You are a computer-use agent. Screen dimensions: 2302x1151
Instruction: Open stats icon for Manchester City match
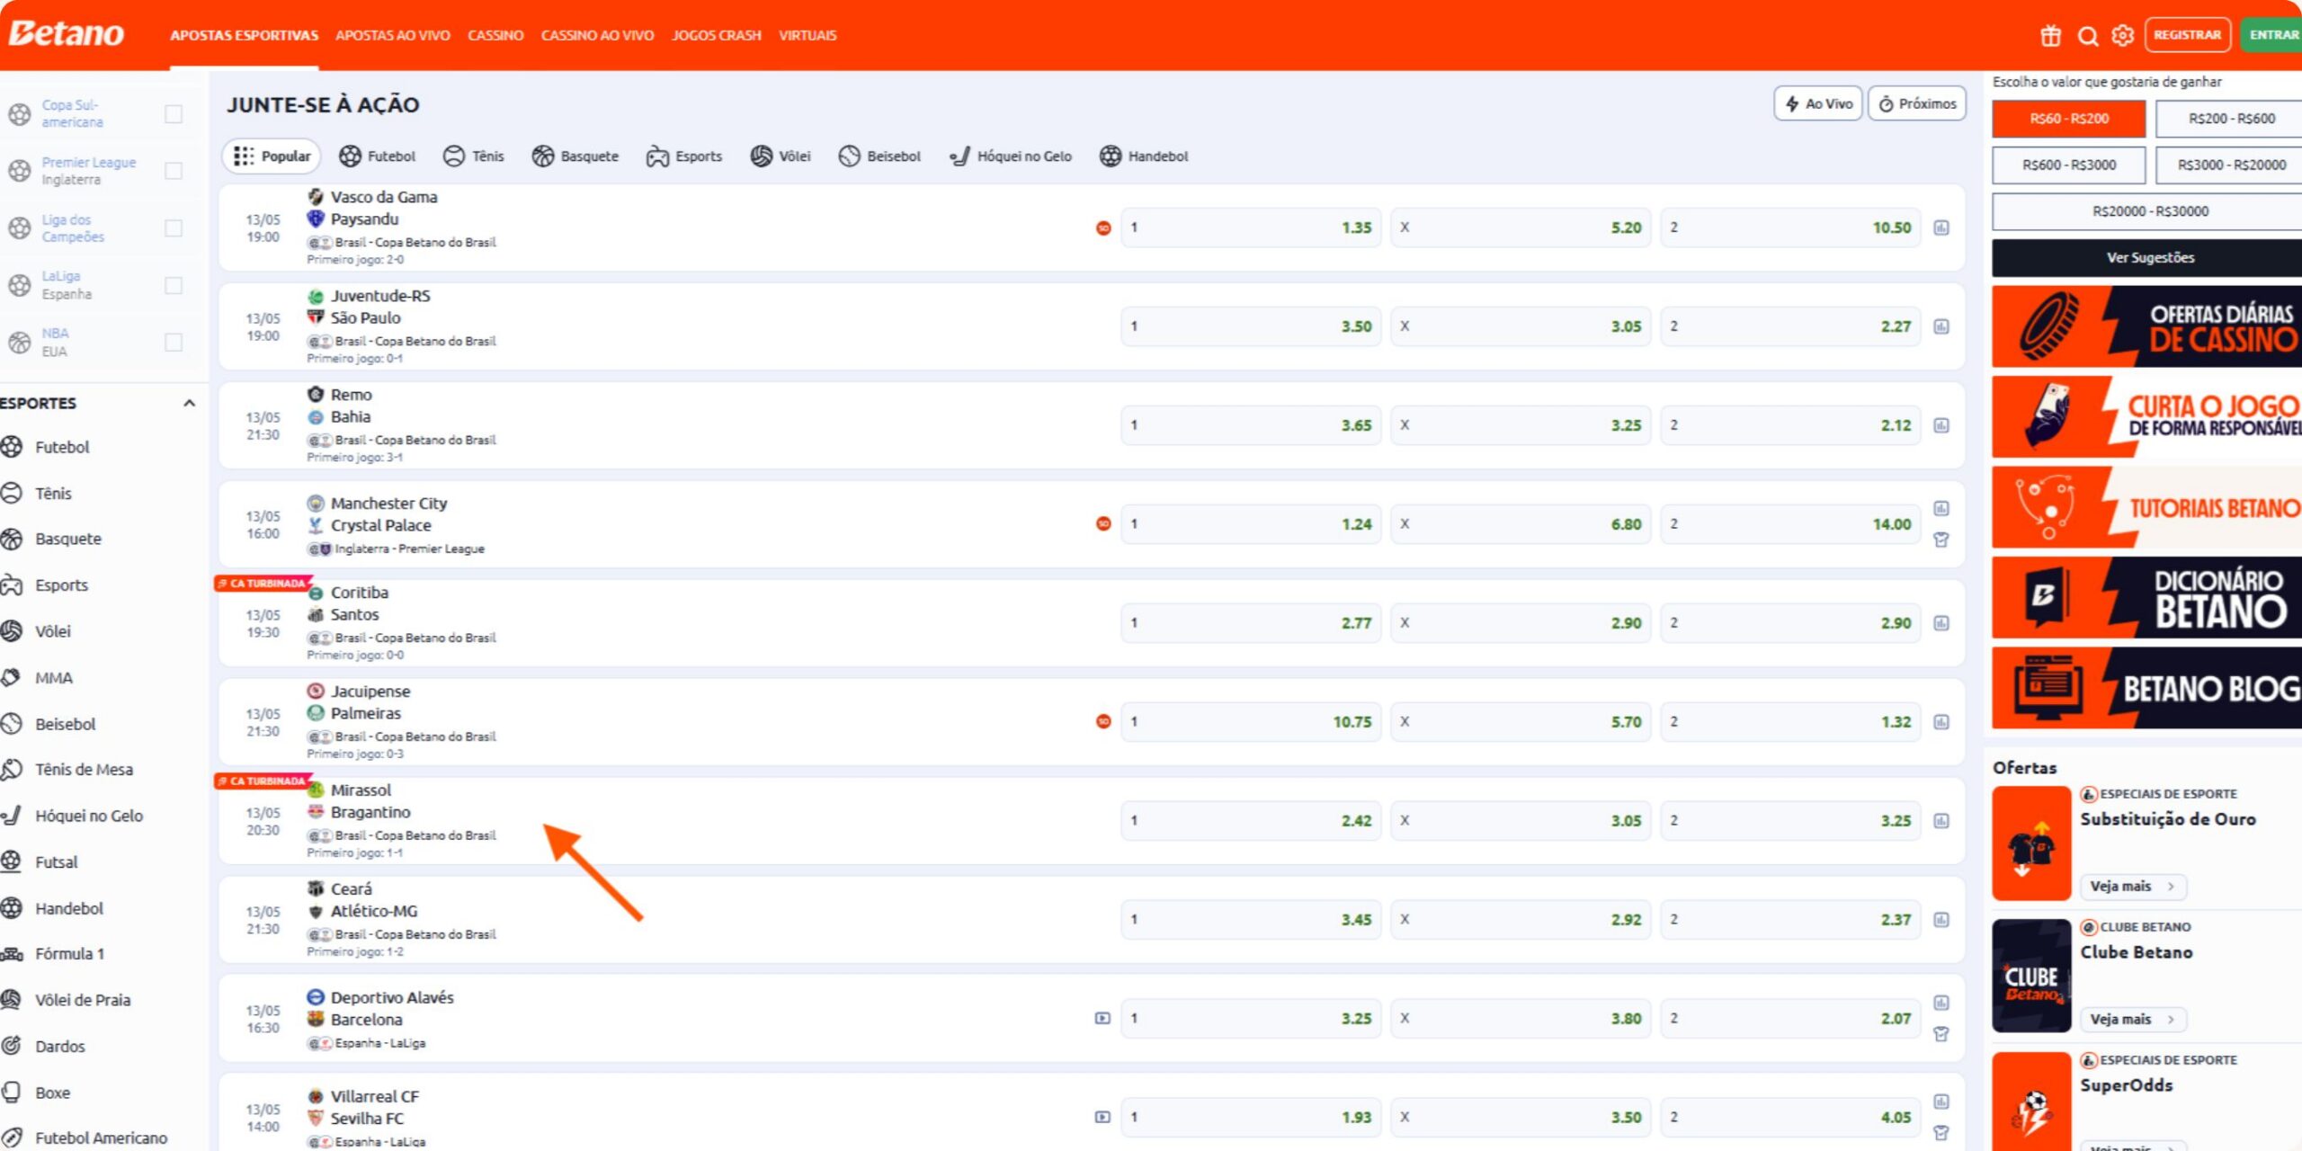[1941, 508]
